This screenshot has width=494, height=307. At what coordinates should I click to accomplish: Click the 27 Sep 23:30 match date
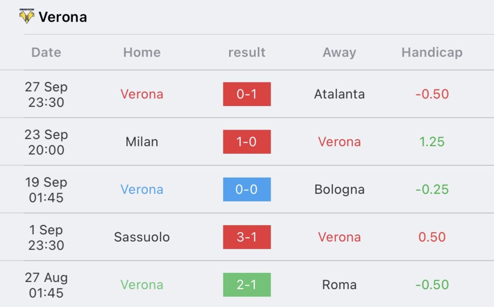(x=46, y=94)
